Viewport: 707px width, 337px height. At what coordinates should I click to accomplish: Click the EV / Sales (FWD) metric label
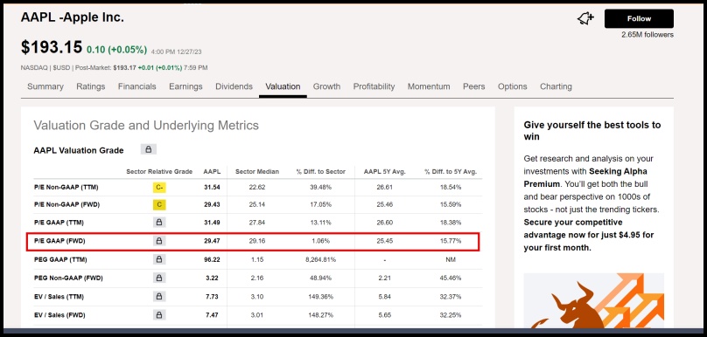tap(59, 315)
